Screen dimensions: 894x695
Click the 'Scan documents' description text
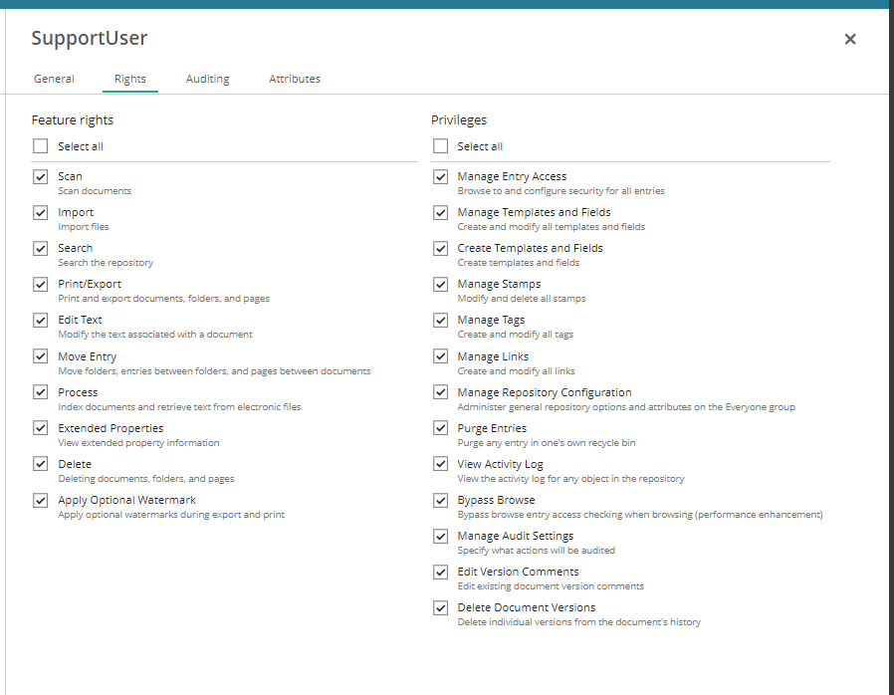pyautogui.click(x=95, y=191)
